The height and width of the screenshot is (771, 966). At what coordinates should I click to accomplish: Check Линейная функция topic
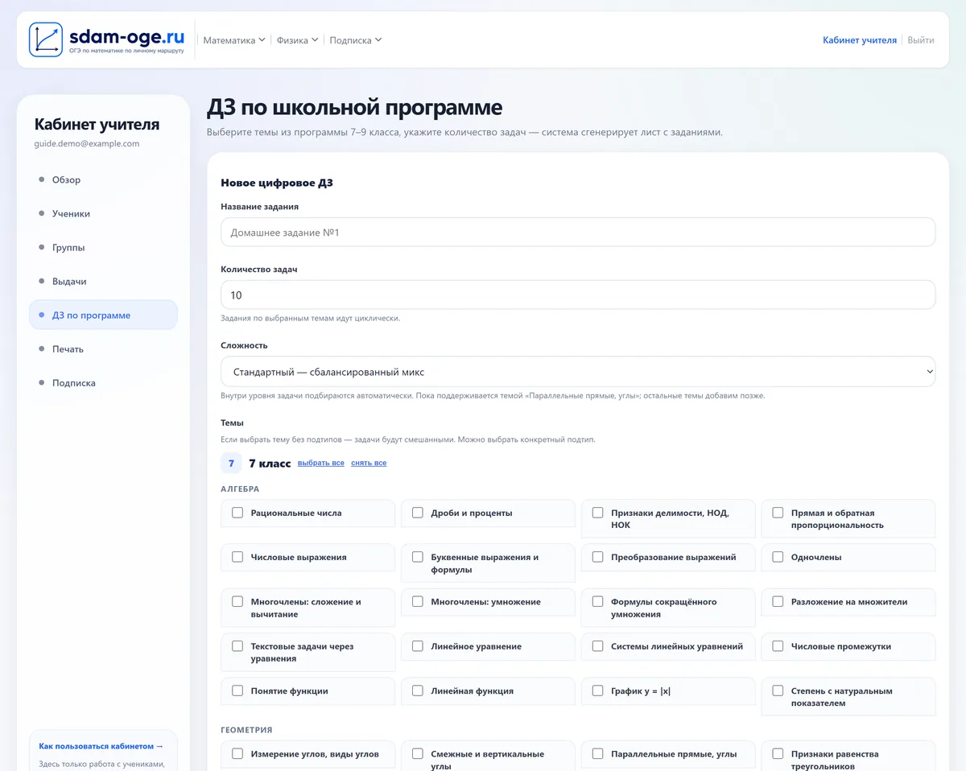(x=418, y=691)
